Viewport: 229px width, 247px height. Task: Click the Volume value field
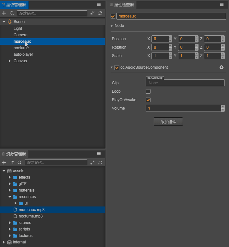pyautogui.click(x=184, y=108)
